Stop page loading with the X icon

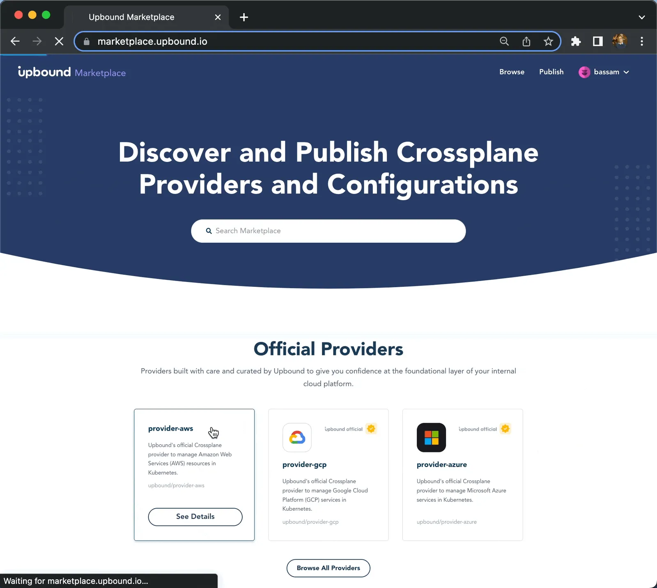59,41
